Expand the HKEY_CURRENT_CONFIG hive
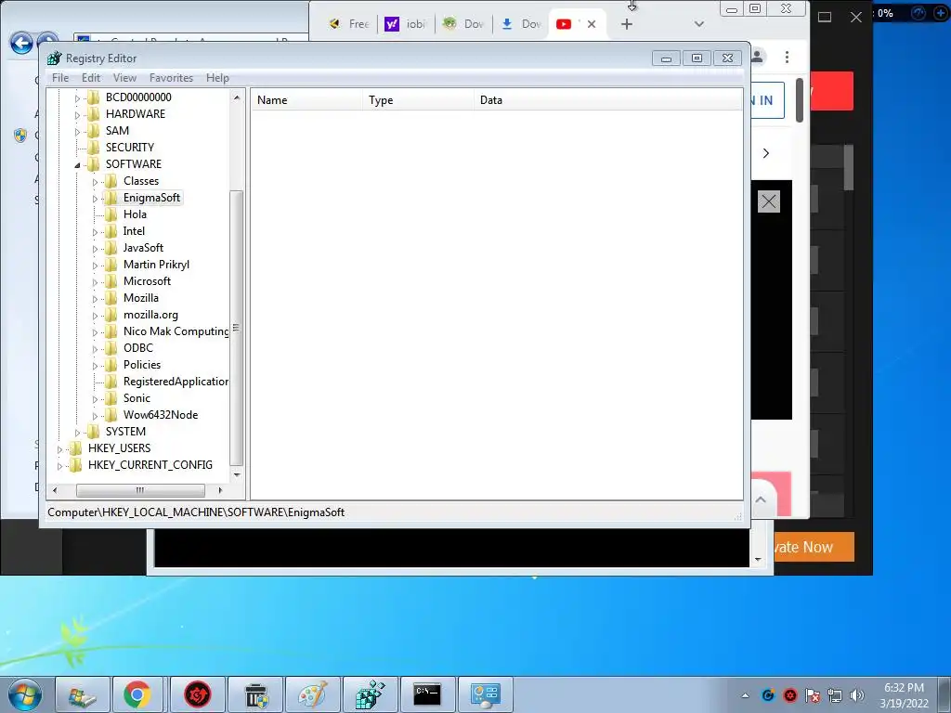This screenshot has width=951, height=713. pyautogui.click(x=59, y=466)
